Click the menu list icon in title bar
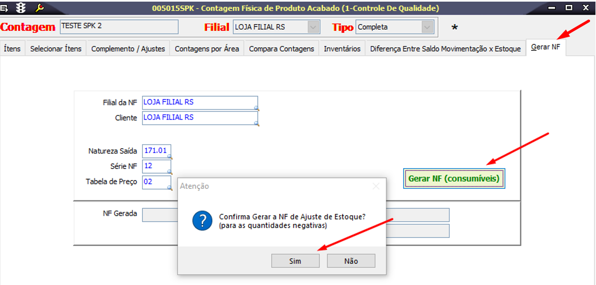 coord(5,7)
